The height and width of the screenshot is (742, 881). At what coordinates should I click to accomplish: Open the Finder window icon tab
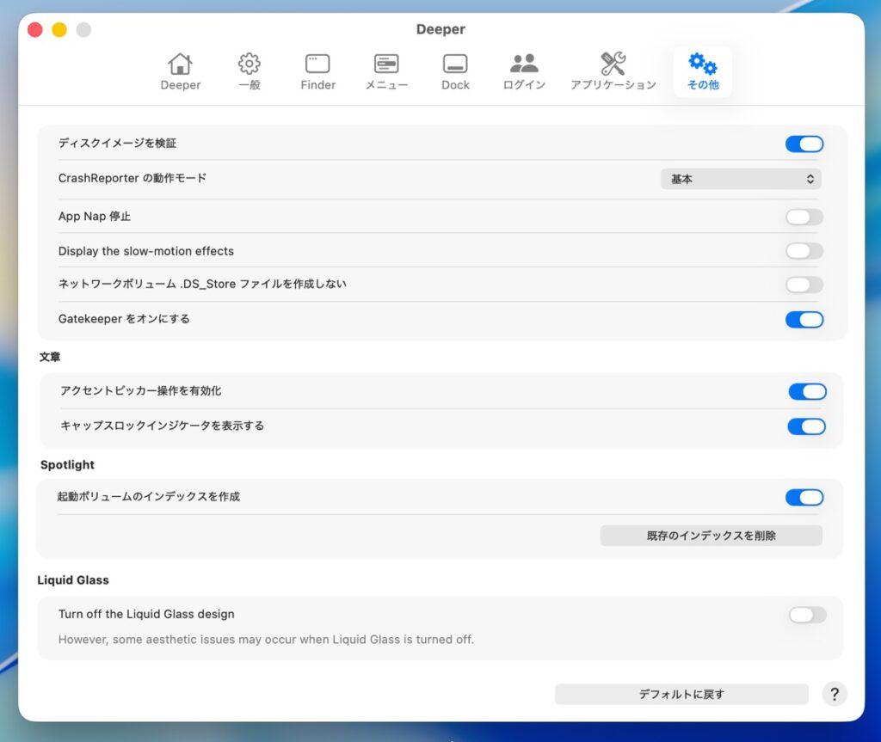point(317,64)
